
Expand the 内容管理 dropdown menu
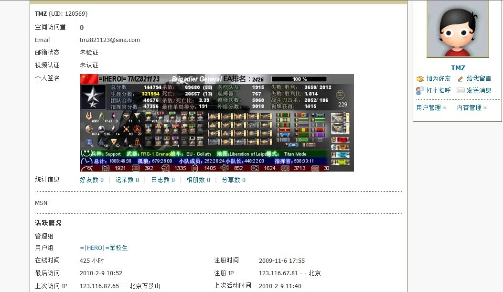(x=472, y=108)
